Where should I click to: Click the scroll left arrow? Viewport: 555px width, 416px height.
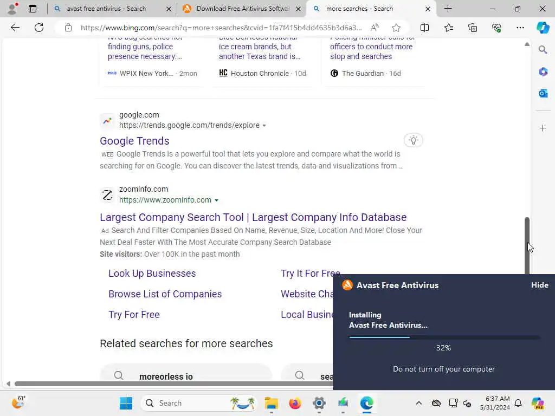click(x=9, y=384)
